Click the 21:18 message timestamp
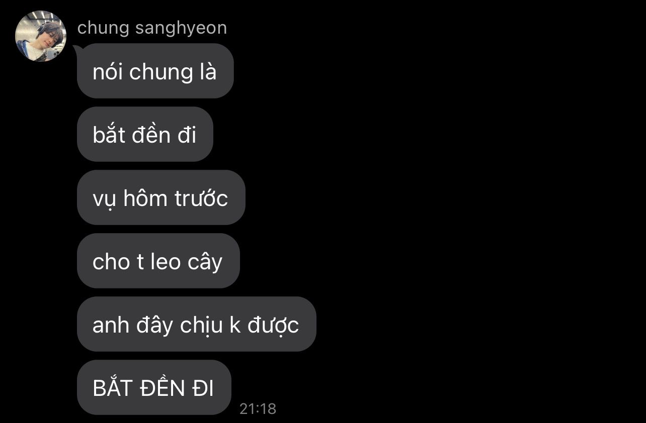This screenshot has height=423, width=646. 258,408
